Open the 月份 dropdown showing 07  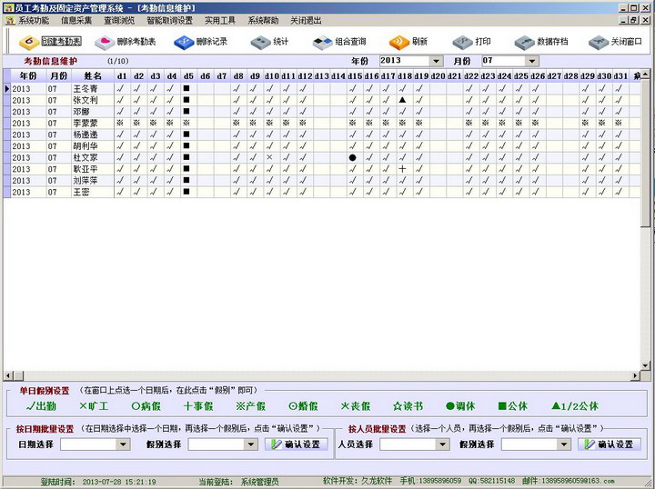point(532,61)
